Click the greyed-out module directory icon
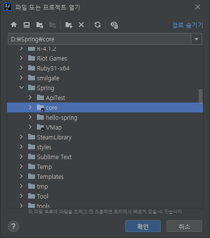Screen dimensions: 210x238 (52, 25)
